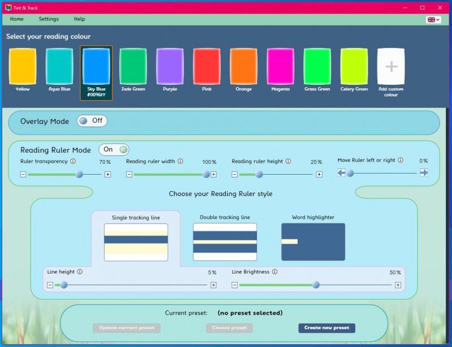Increase Line height with plus button
452x347 pixels.
point(214,285)
